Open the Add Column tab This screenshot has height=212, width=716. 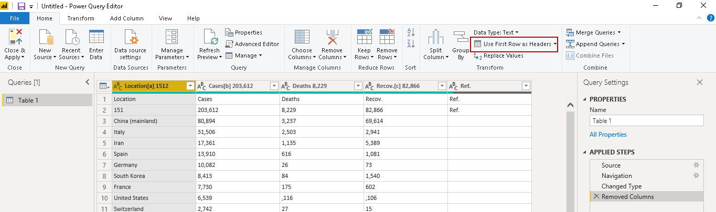pyautogui.click(x=126, y=18)
